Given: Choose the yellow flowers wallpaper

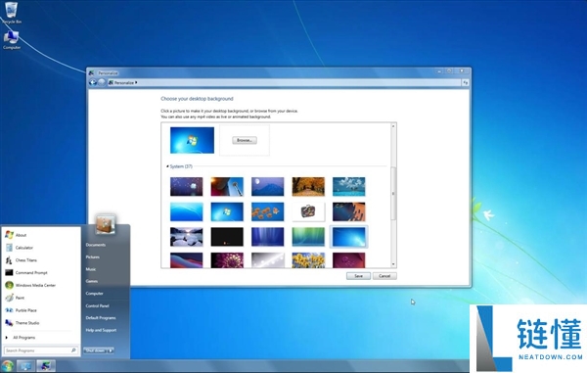Looking at the screenshot, I should point(308,259).
